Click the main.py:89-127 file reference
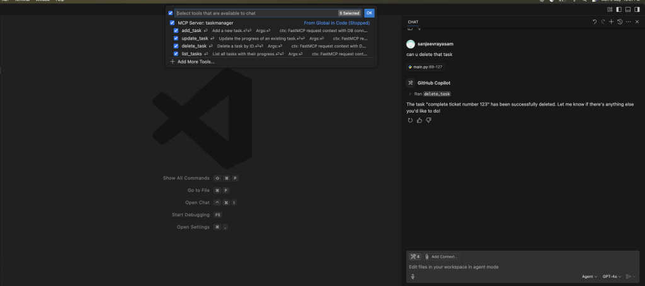The width and height of the screenshot is (645, 286). click(x=425, y=67)
